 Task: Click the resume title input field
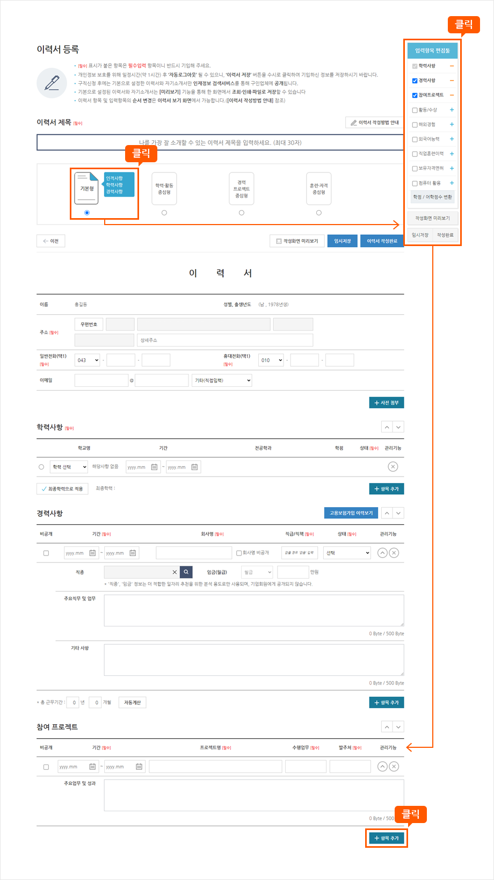220,142
